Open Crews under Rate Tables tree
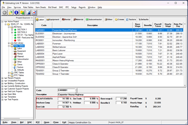This screenshot has height=125, width=188. [19, 65]
